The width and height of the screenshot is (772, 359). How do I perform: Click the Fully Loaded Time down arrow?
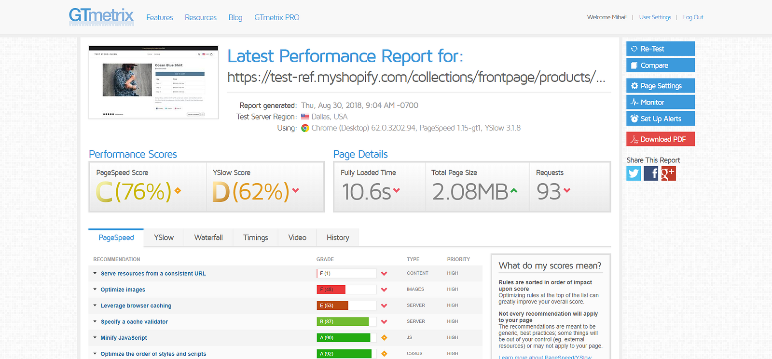[x=397, y=190]
